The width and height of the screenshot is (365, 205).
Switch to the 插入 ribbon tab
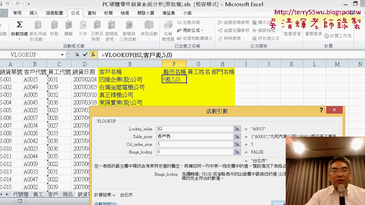pyautogui.click(x=34, y=13)
